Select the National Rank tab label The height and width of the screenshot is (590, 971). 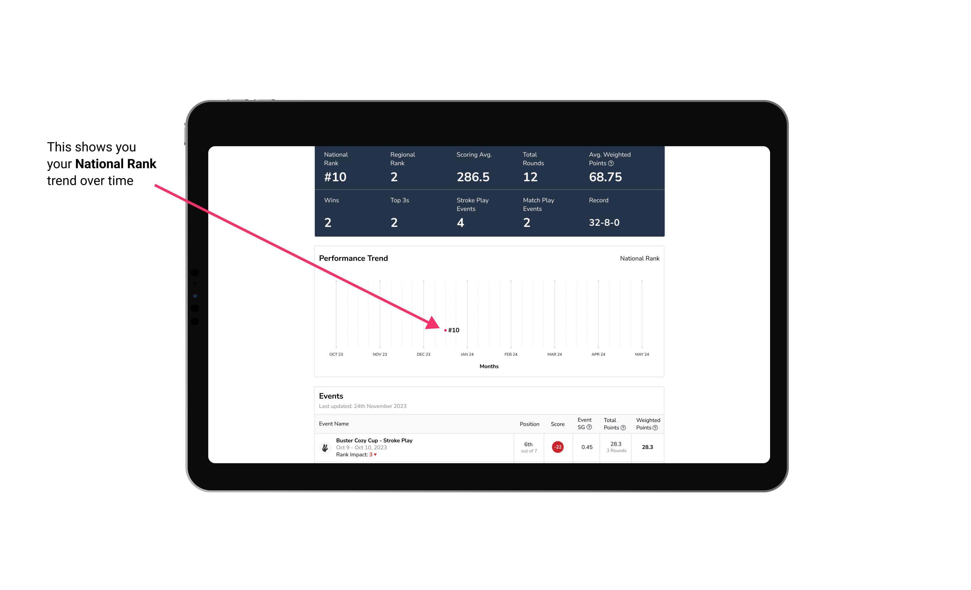click(x=639, y=258)
